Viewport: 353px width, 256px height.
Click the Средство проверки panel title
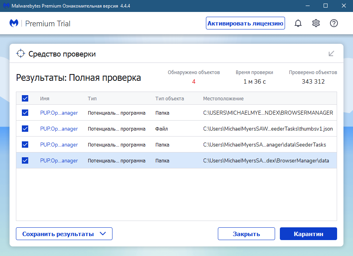click(62, 54)
